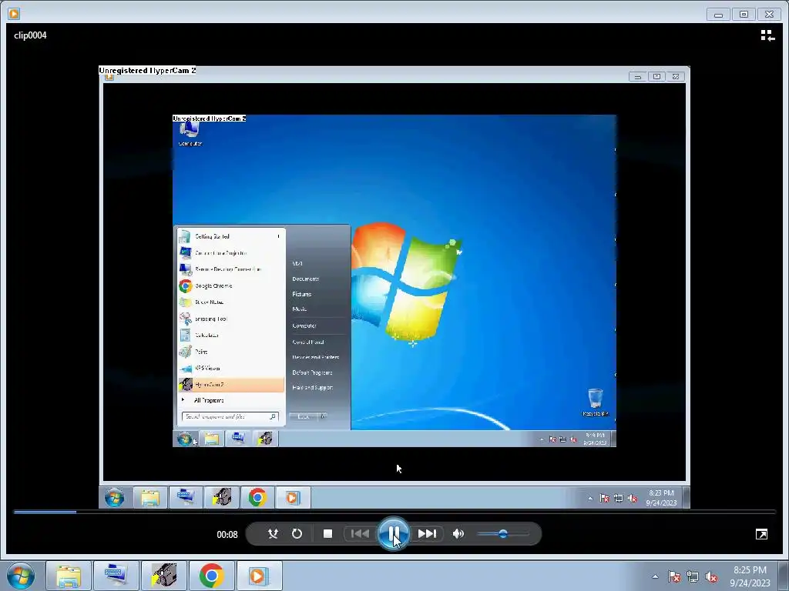Screen dimensions: 789x591
Task: Open Windows Explorer from the outermost taskbar
Action: [x=69, y=576]
